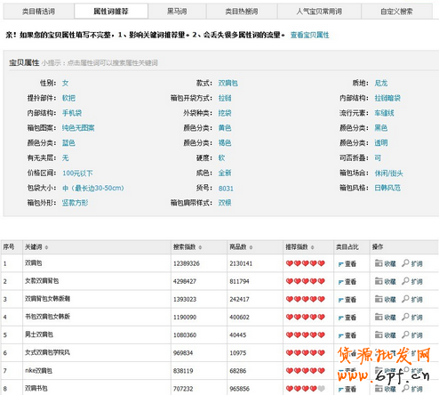The width and height of the screenshot is (439, 395).
Task: Sort the table by 搜索指数 arrow
Action: tap(200, 247)
